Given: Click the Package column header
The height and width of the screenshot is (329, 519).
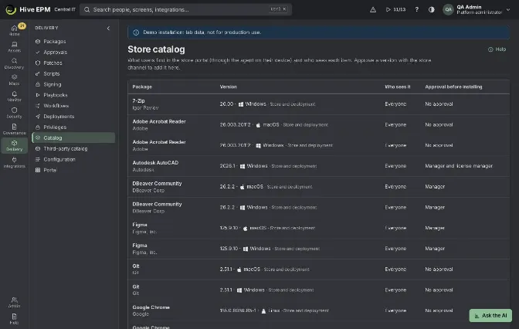Looking at the screenshot, I should (x=142, y=86).
